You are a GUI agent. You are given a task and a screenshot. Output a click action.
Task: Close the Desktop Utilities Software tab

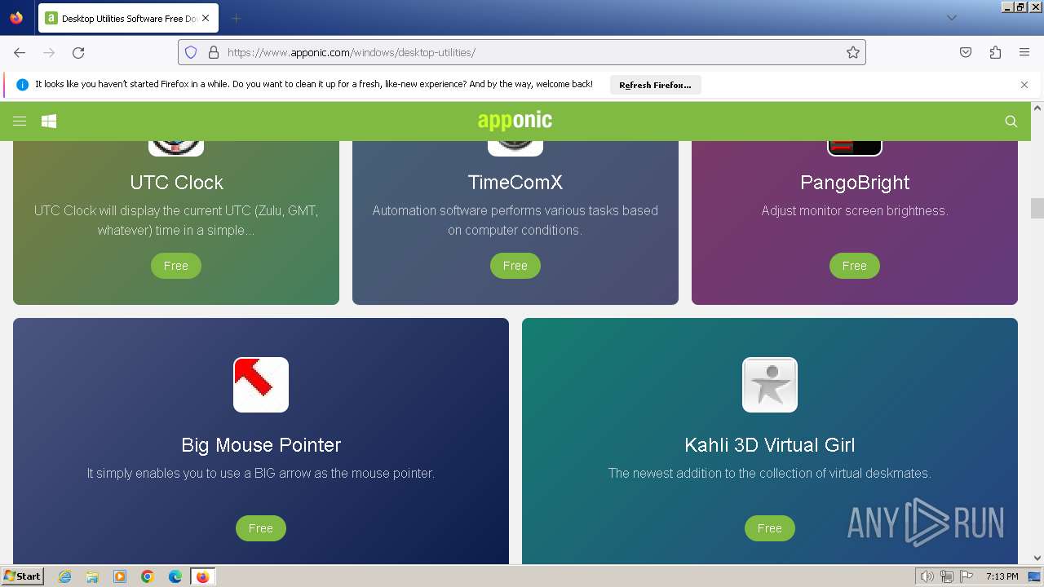pyautogui.click(x=206, y=18)
